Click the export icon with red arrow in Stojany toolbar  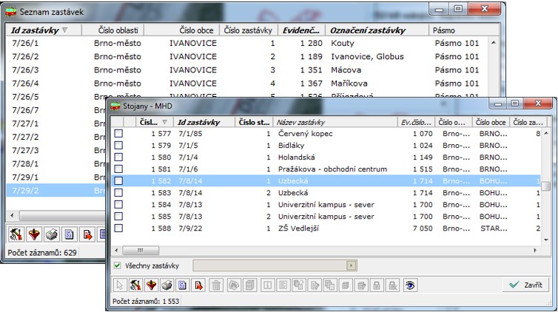pyautogui.click(x=199, y=285)
